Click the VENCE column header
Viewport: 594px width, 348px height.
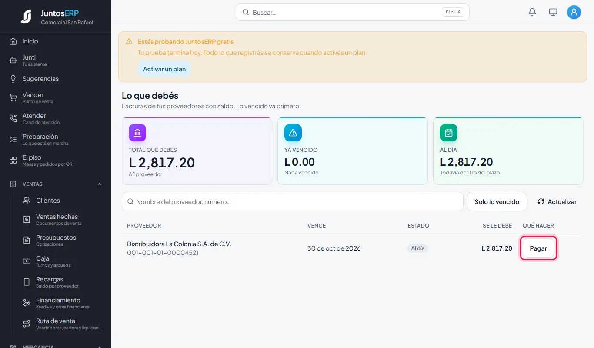(317, 226)
